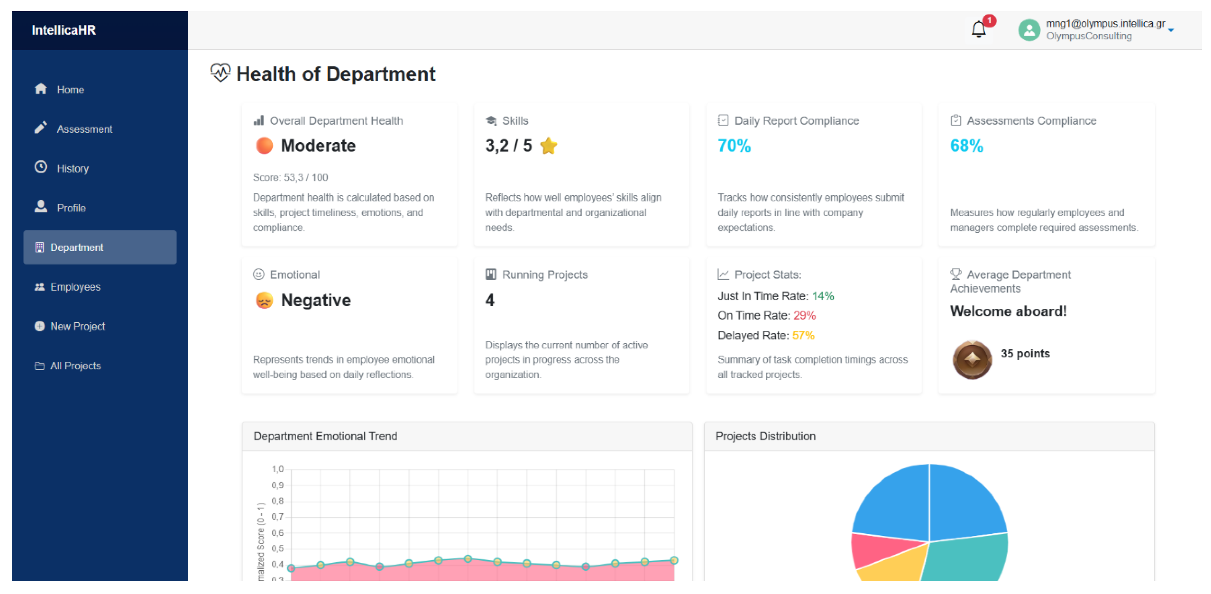Screen dimensions: 1211x594
Task: Click the smiley icon beside Emotional
Action: pos(258,274)
